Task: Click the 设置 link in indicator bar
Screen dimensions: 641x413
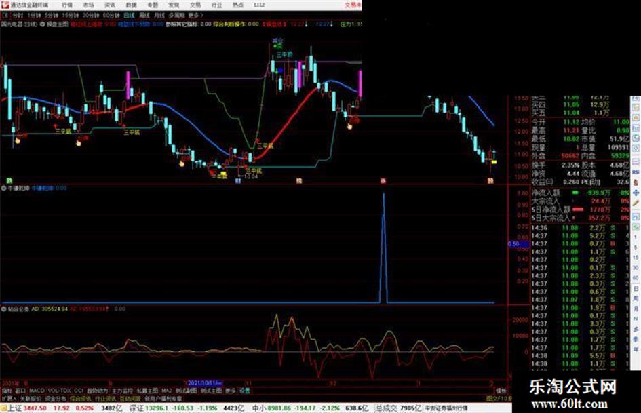Action: (x=245, y=391)
